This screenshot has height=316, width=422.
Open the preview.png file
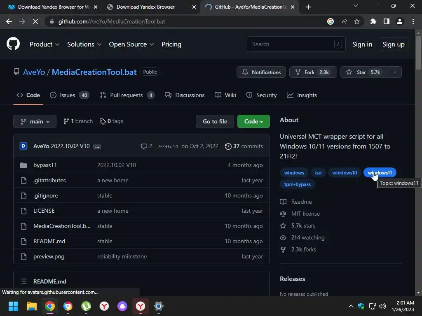(x=49, y=256)
